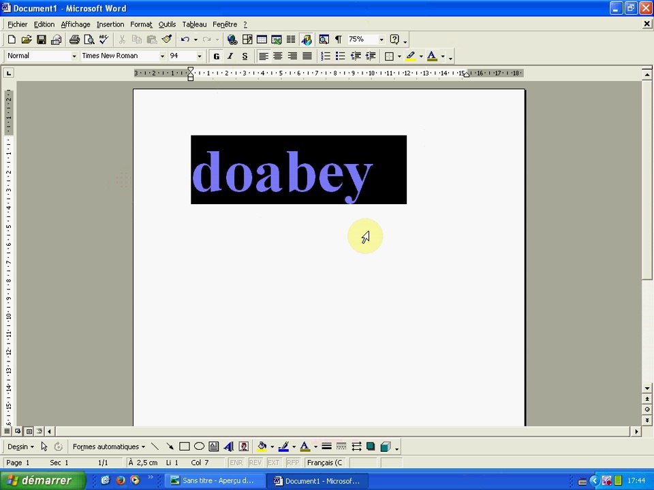This screenshot has width=654, height=490.
Task: Open the Dessin drawing menu
Action: coord(20,446)
